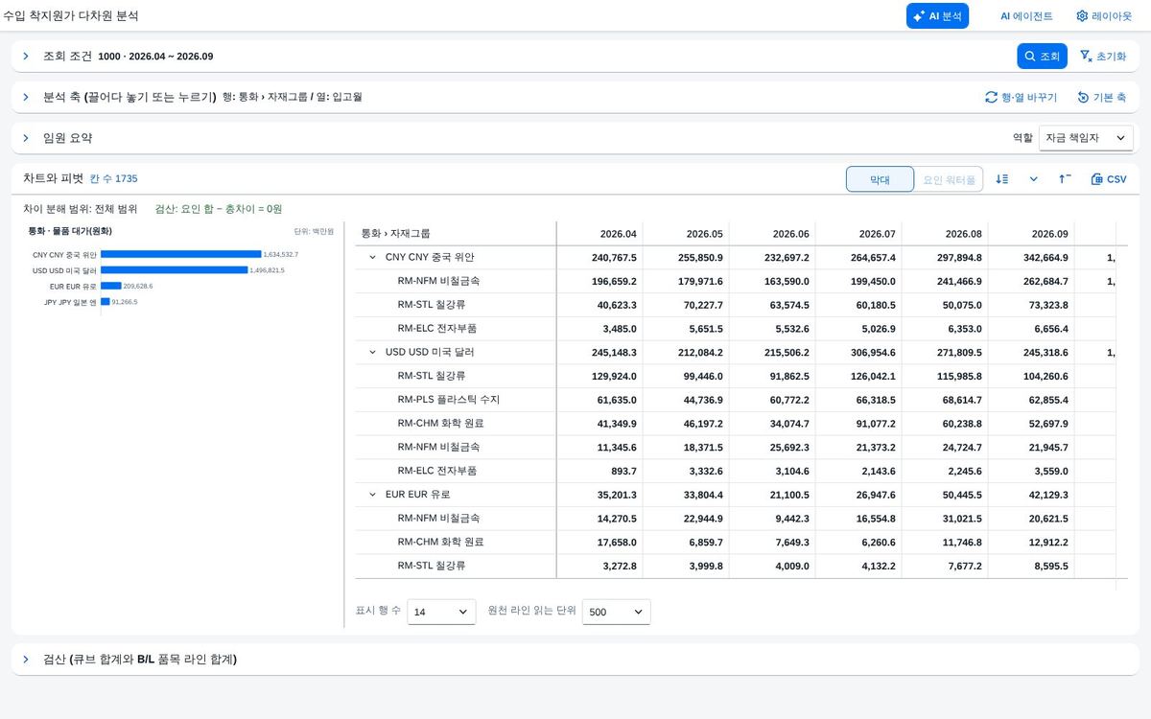Open 레이아웃 settings with gear icon
This screenshot has width=1151, height=719.
tap(1104, 16)
